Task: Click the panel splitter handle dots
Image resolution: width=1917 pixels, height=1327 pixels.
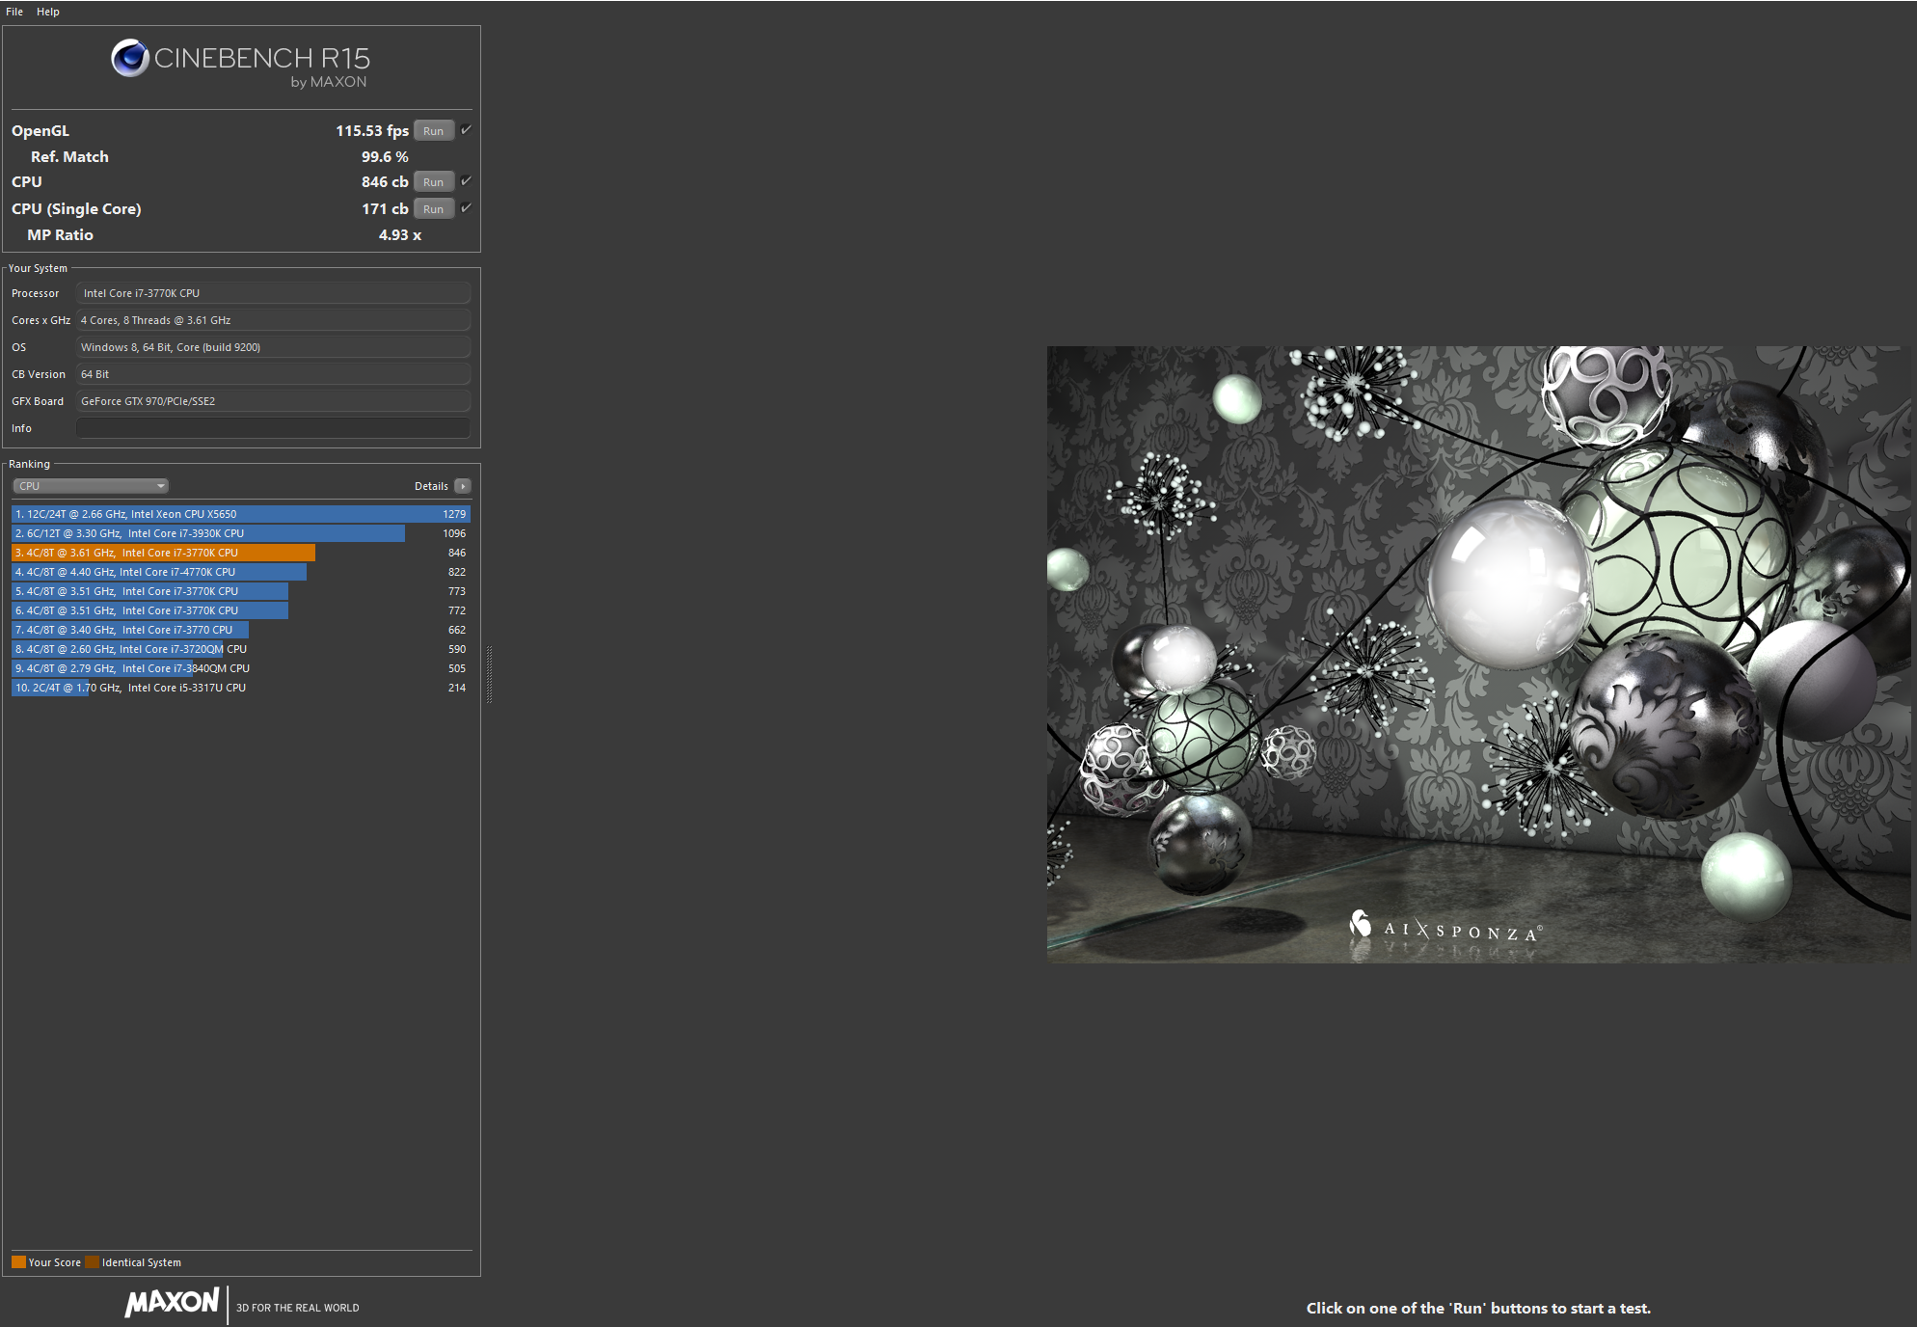Action: click(490, 674)
